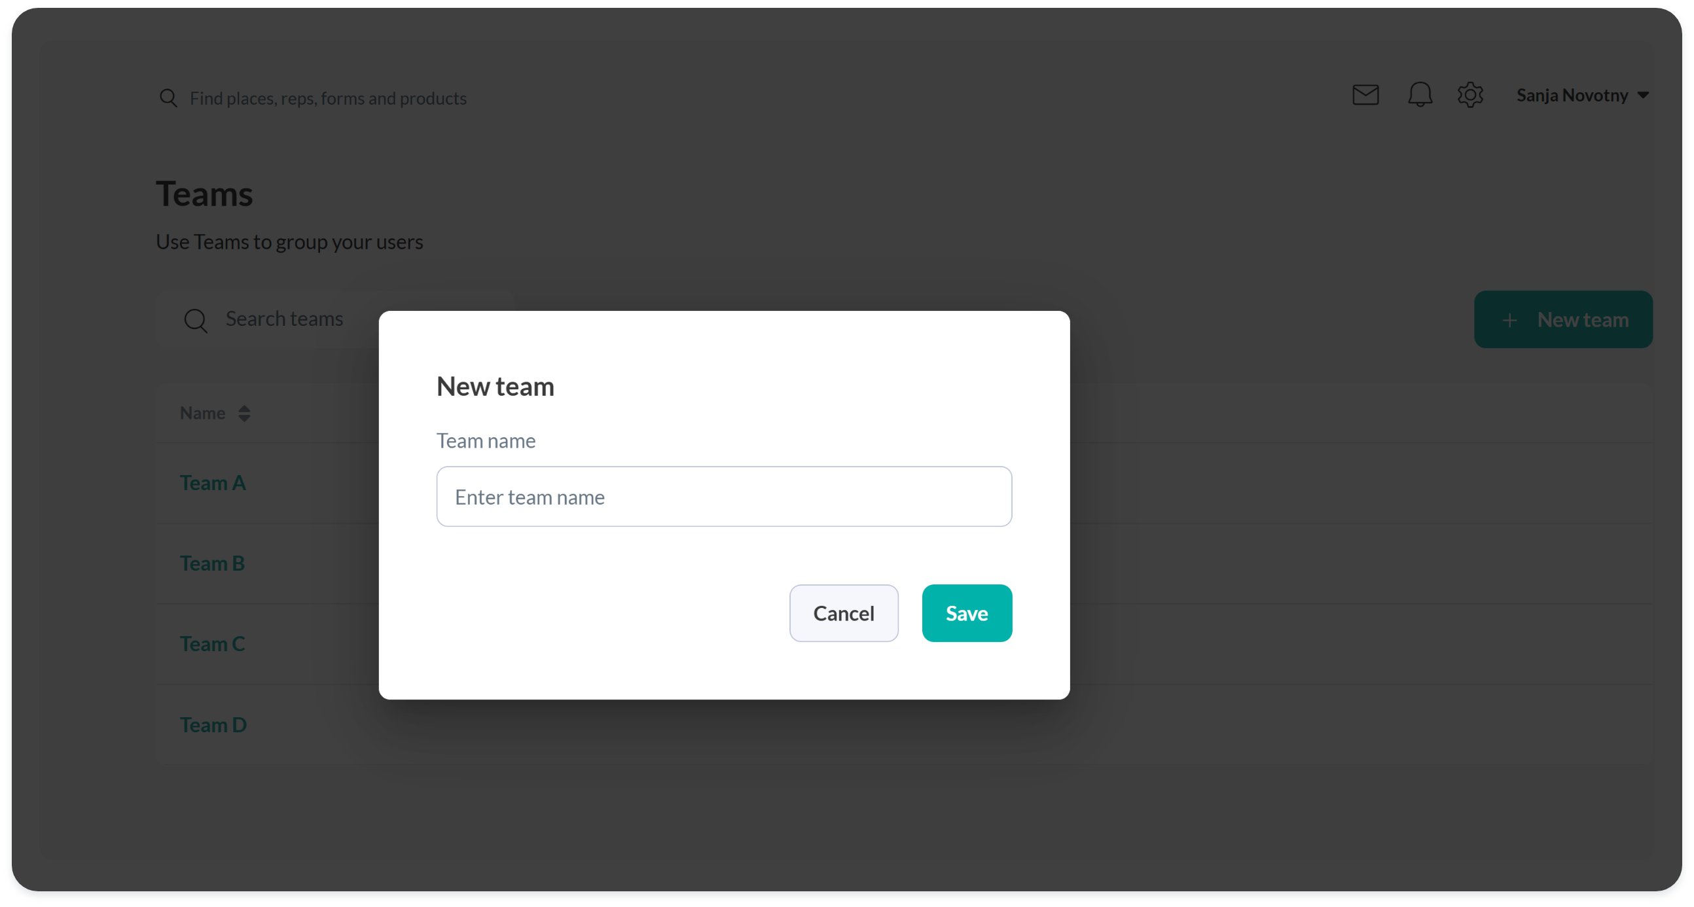Open the Sanja Novotny user menu
1694x907 pixels.
[x=1572, y=96]
